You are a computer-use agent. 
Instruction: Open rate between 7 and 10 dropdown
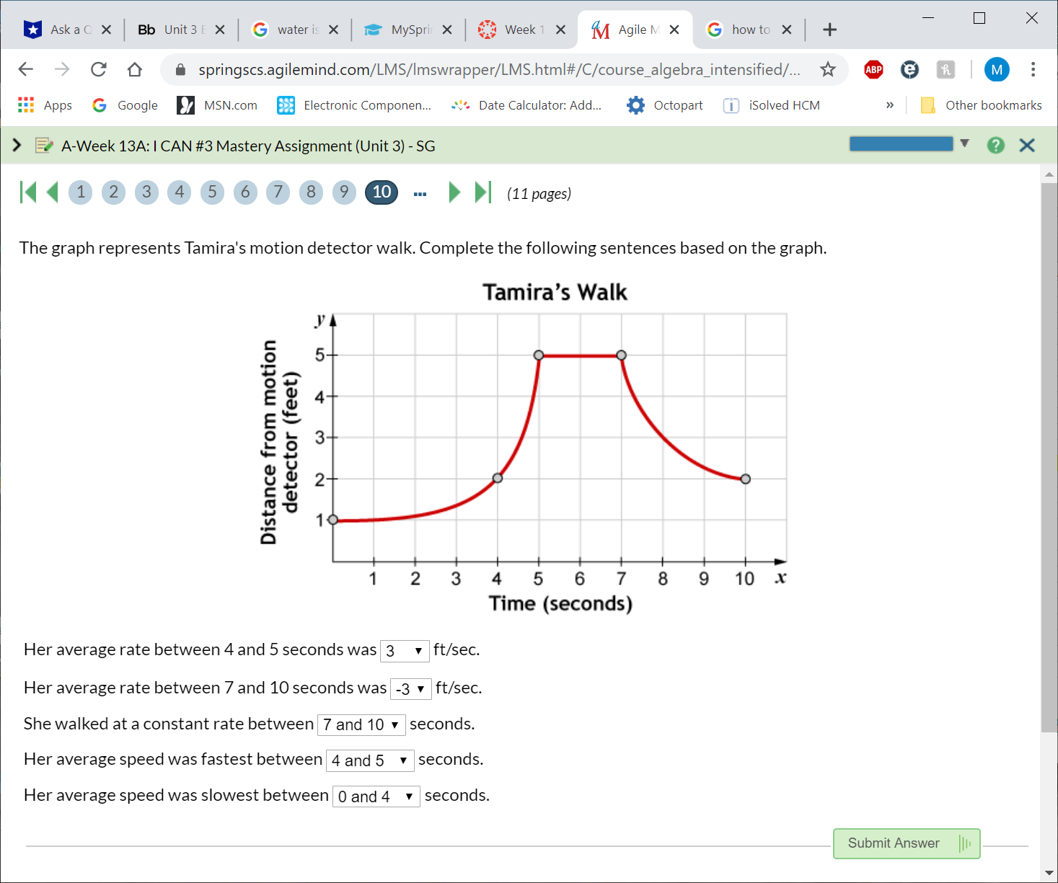click(411, 689)
